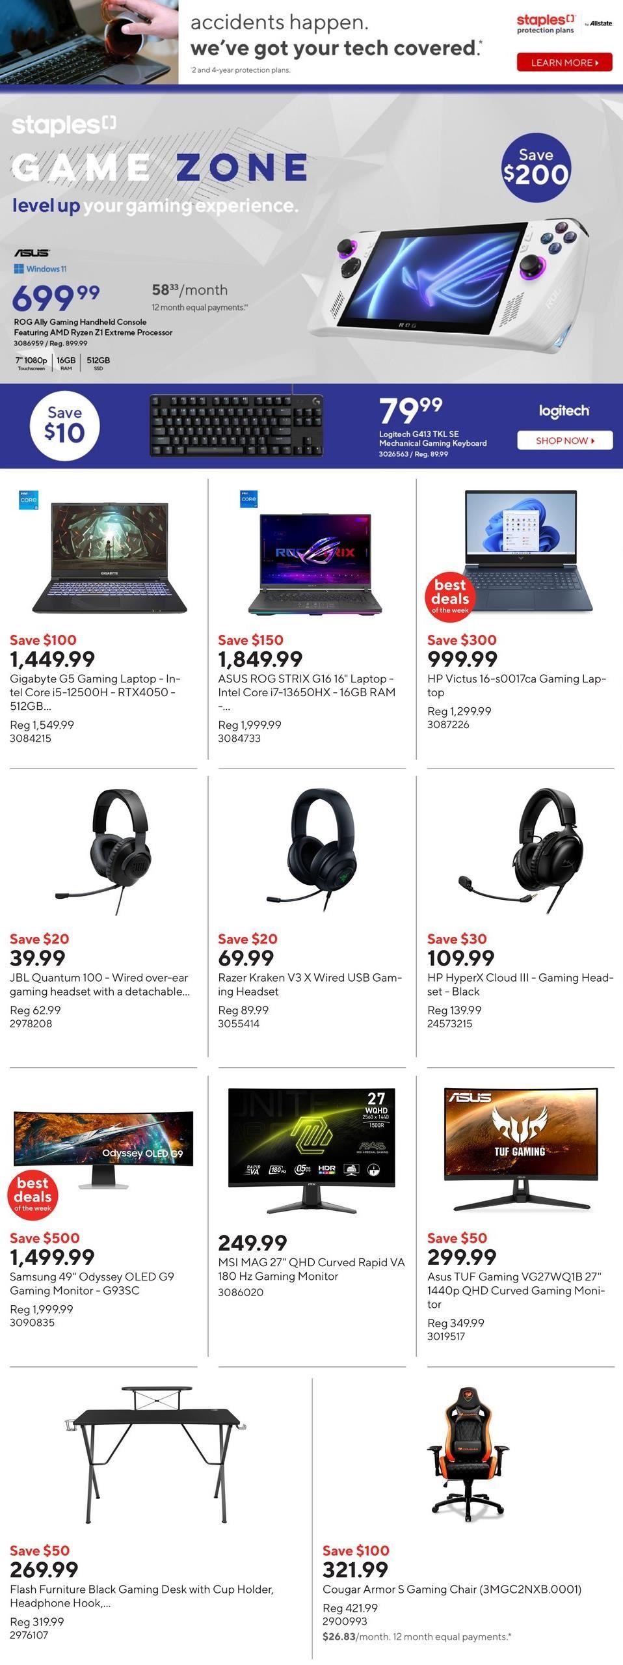Click best deals badge on Odyssey G9
623x1665 pixels.
click(33, 1194)
